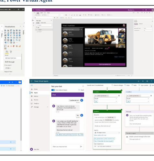Collapse the Power Virtual Agents hamburger menu

32,86
